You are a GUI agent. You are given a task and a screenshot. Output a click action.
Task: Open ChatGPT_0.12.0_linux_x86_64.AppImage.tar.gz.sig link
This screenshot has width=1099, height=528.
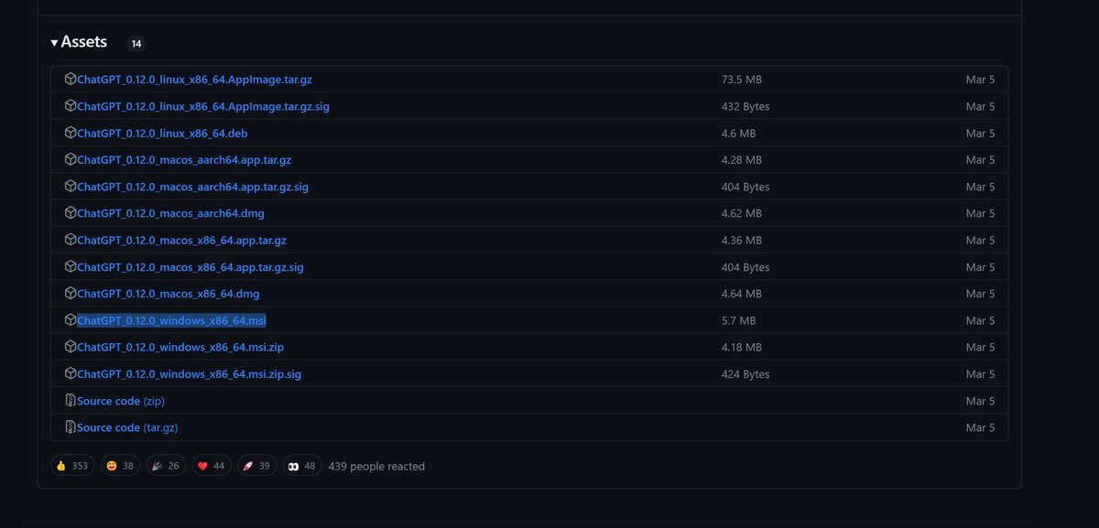tap(203, 106)
